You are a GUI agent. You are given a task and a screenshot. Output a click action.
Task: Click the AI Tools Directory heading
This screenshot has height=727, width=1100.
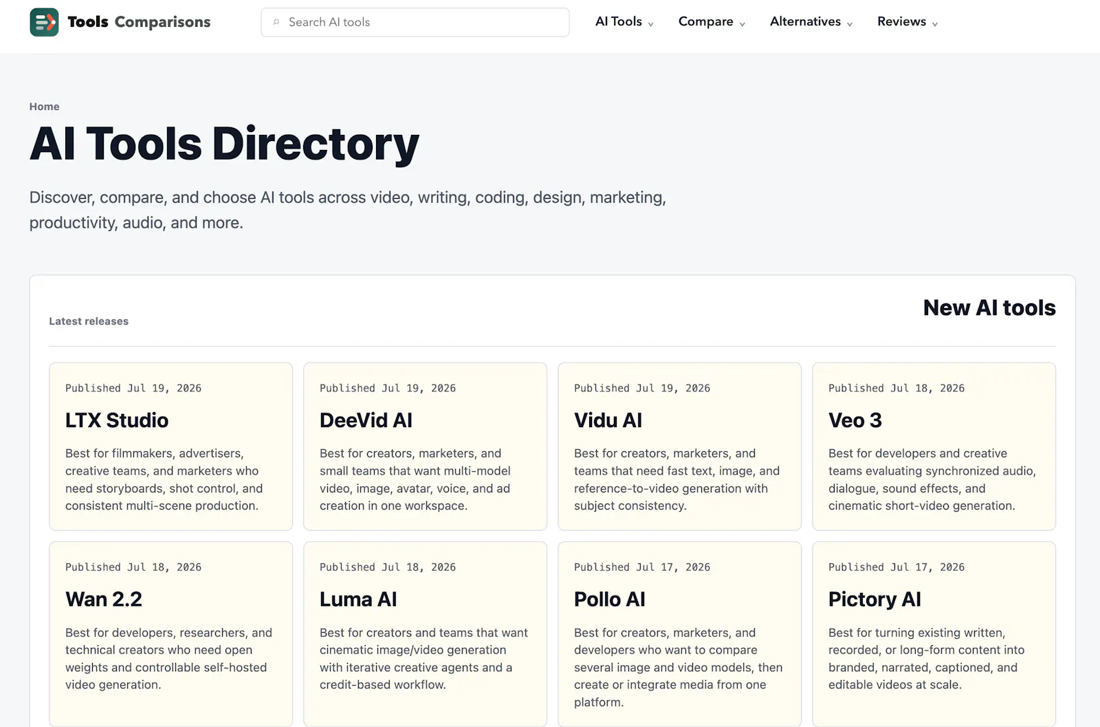point(224,144)
